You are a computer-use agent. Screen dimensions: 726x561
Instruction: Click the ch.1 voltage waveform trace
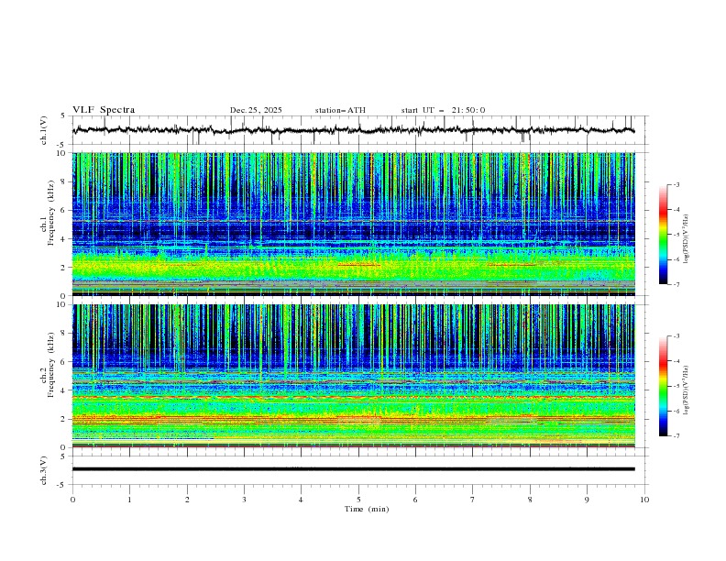[x=353, y=130]
